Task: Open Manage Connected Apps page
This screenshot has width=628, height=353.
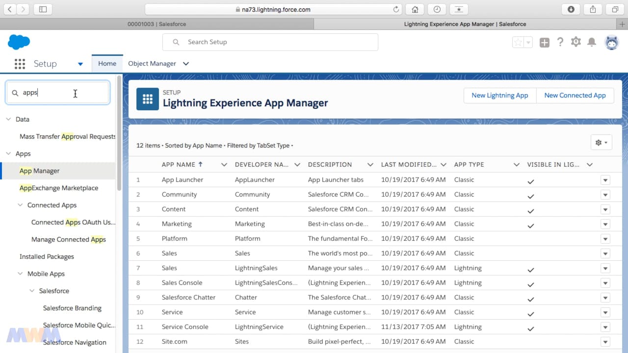Action: click(69, 239)
